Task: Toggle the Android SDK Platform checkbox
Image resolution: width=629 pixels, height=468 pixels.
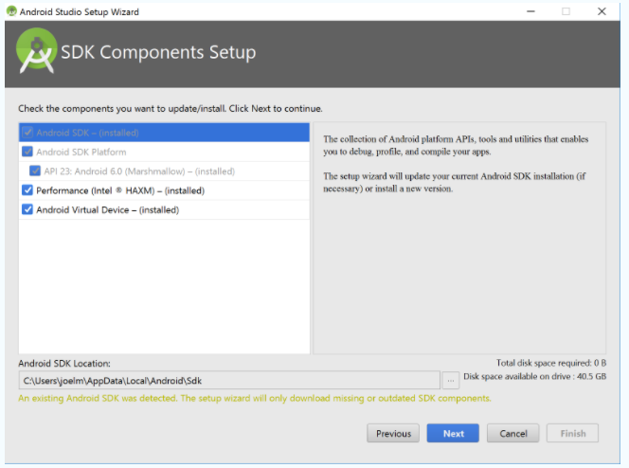Action: click(27, 152)
